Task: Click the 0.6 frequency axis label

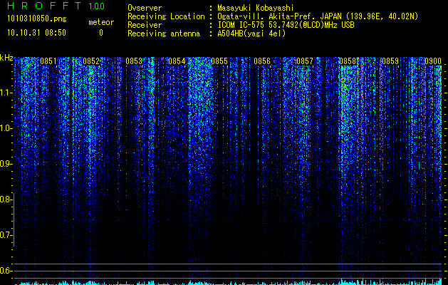Action: point(6,271)
